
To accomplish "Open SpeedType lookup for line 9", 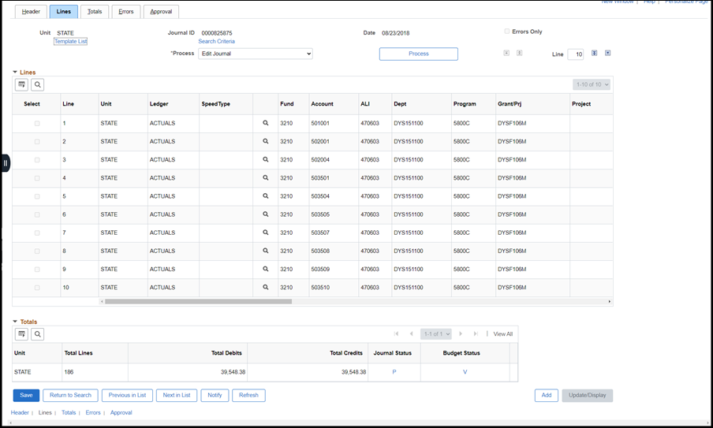I will (x=266, y=269).
